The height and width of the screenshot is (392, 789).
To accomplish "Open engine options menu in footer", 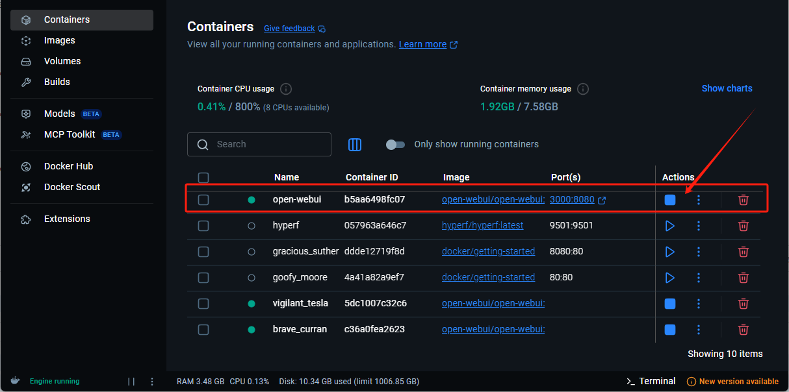I will (152, 382).
